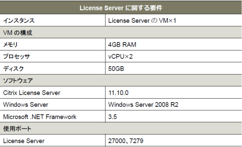The height and width of the screenshot is (147, 242).
Task: Click the 'vCPU×2' value
Action: click(x=120, y=57)
